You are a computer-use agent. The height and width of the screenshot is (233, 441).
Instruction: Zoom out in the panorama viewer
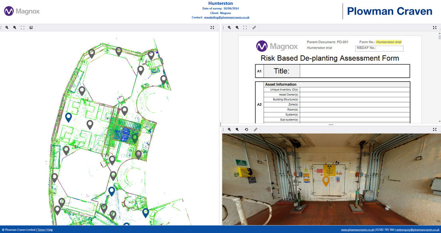click(x=237, y=129)
